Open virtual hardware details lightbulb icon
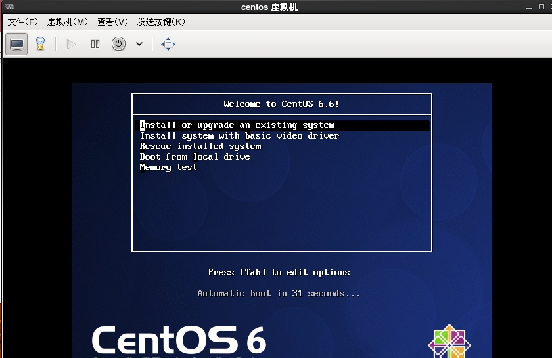Screen dimensions: 552x358 (41, 44)
